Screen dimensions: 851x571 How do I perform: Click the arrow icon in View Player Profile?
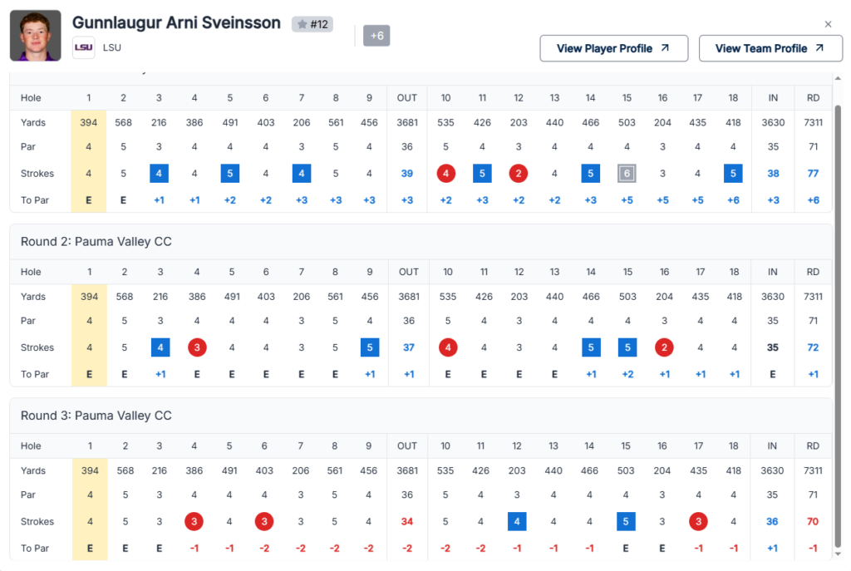pyautogui.click(x=665, y=48)
